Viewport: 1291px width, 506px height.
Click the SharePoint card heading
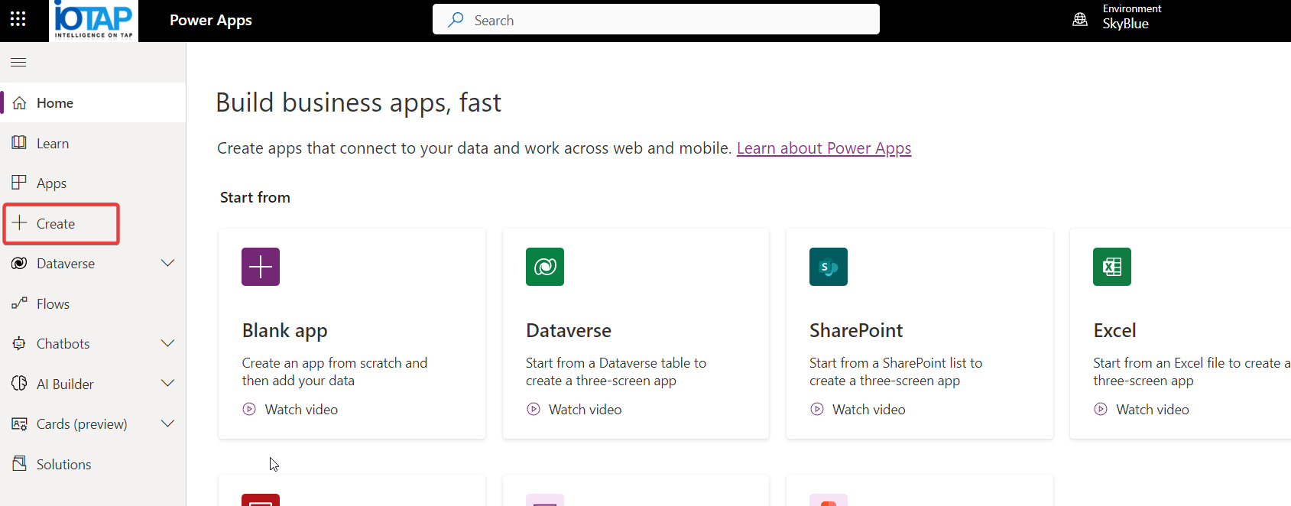click(x=856, y=330)
